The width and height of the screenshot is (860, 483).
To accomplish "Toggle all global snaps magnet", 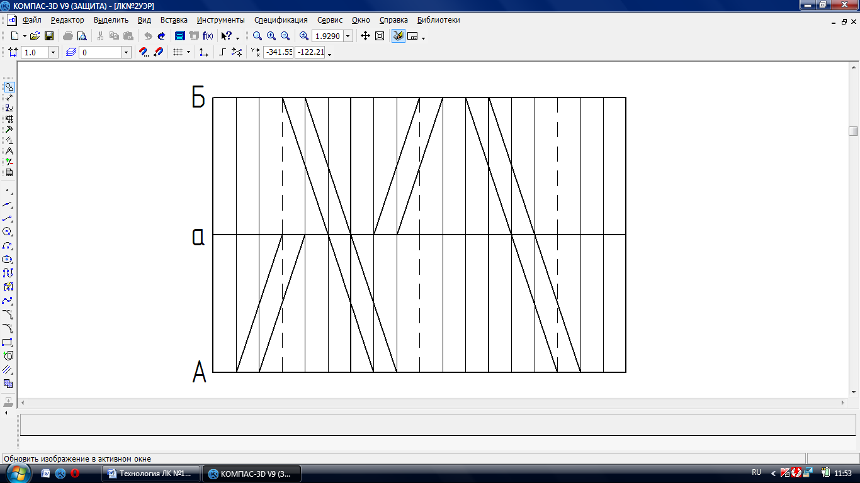I will 158,52.
